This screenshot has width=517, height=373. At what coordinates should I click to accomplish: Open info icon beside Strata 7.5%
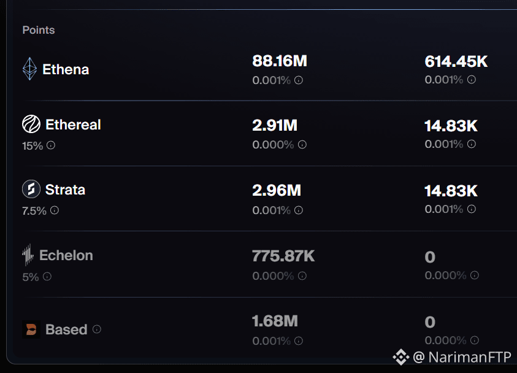pyautogui.click(x=55, y=210)
